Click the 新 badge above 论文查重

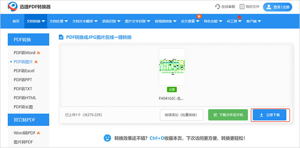pos(199,16)
